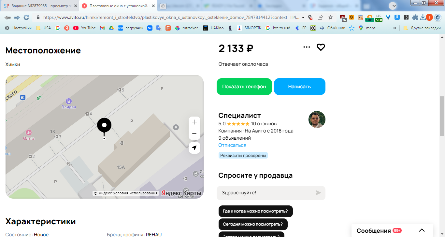Open the bookmarks overflow chevron
The height and width of the screenshot is (237, 445).
pos(395,28)
